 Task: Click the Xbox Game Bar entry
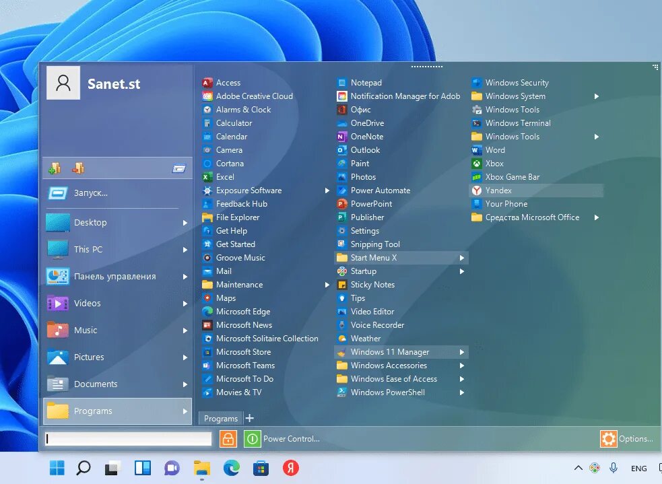[535, 177]
